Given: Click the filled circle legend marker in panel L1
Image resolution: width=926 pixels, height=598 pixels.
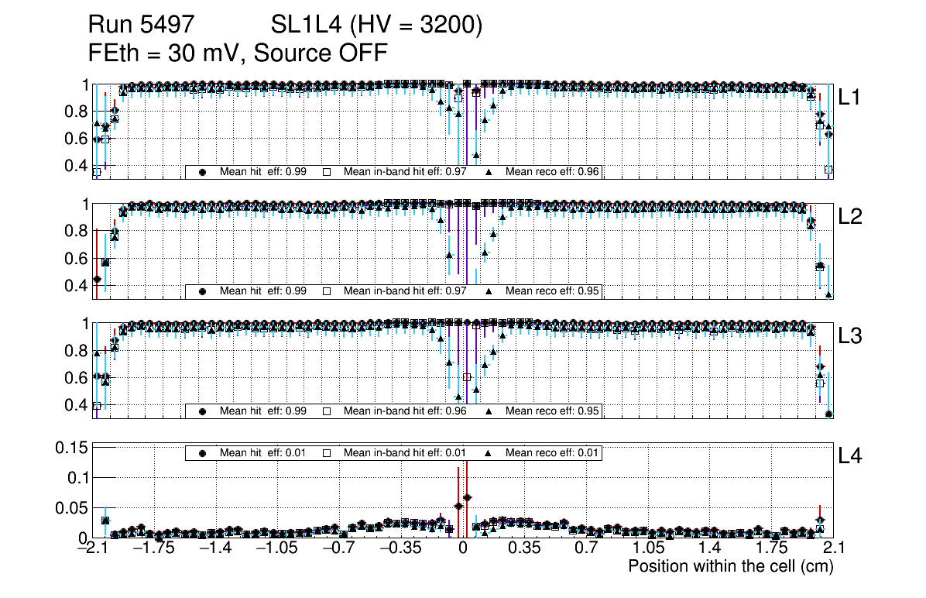Looking at the screenshot, I should click(x=203, y=172).
